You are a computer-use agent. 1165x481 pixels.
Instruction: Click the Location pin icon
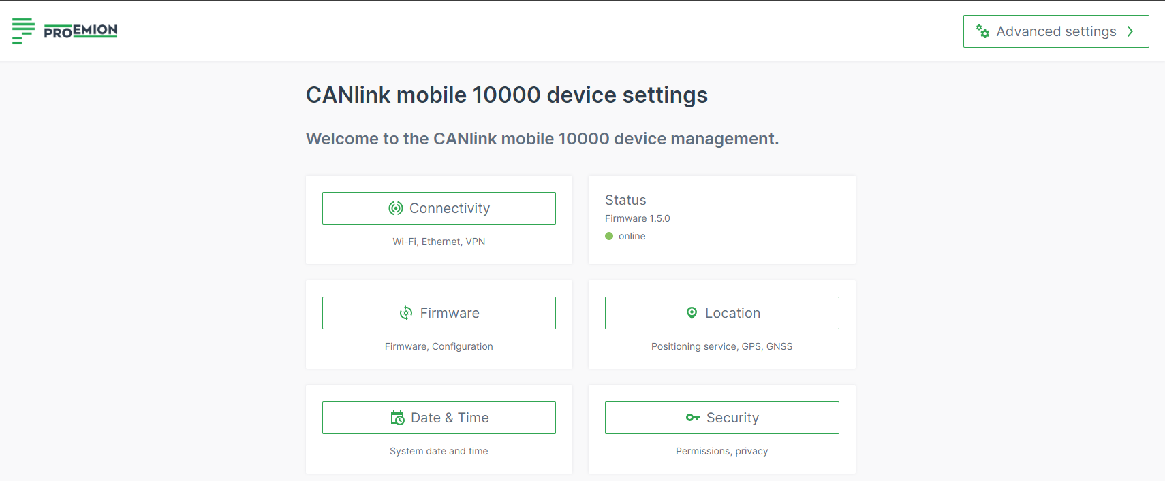point(692,313)
